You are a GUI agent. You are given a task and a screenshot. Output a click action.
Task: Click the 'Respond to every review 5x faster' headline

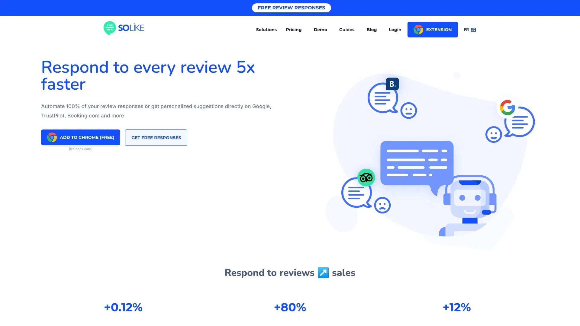point(148,75)
